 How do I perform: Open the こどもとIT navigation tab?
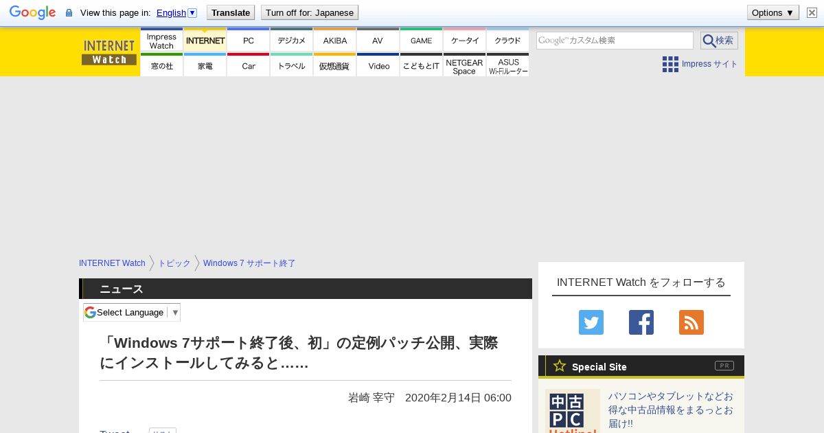click(x=422, y=65)
